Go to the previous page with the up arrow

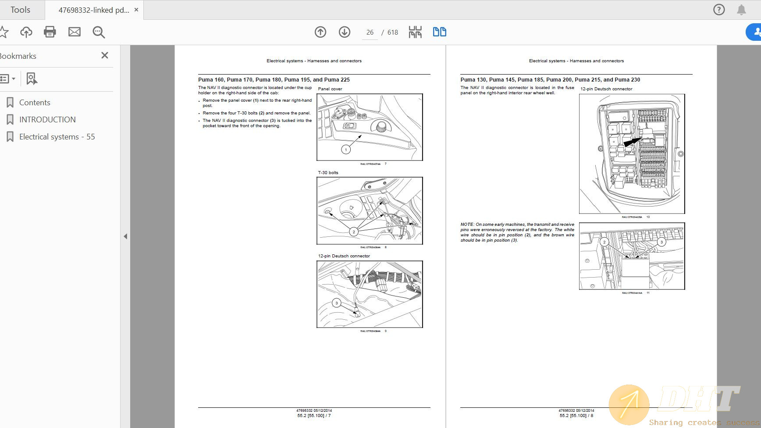(x=320, y=32)
